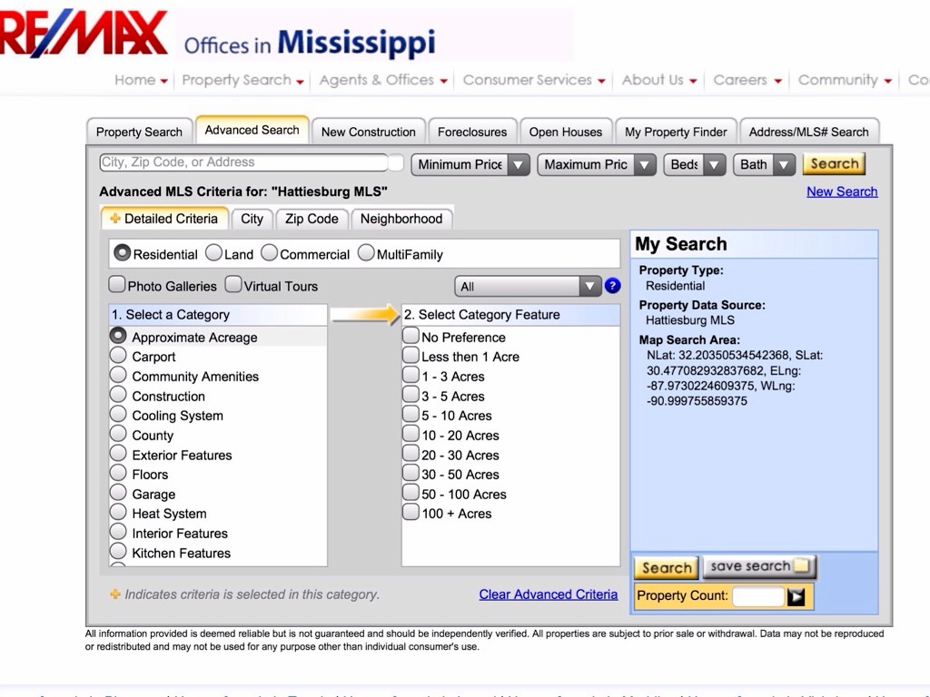Click the small square beside the address field
The width and height of the screenshot is (930, 697).
pos(396,163)
